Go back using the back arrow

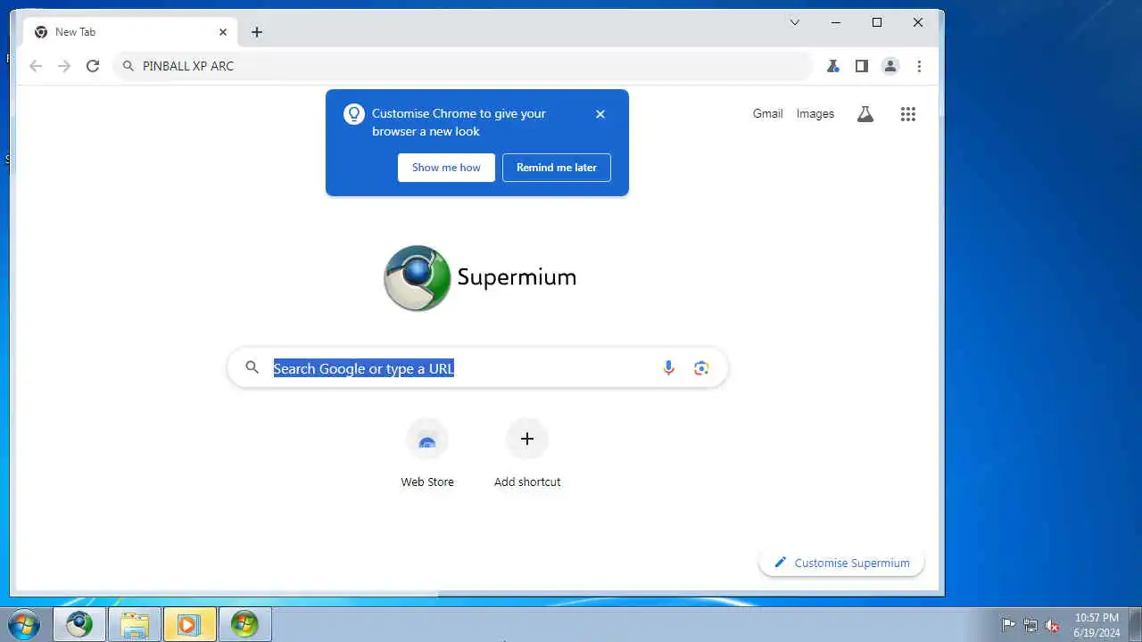[36, 66]
